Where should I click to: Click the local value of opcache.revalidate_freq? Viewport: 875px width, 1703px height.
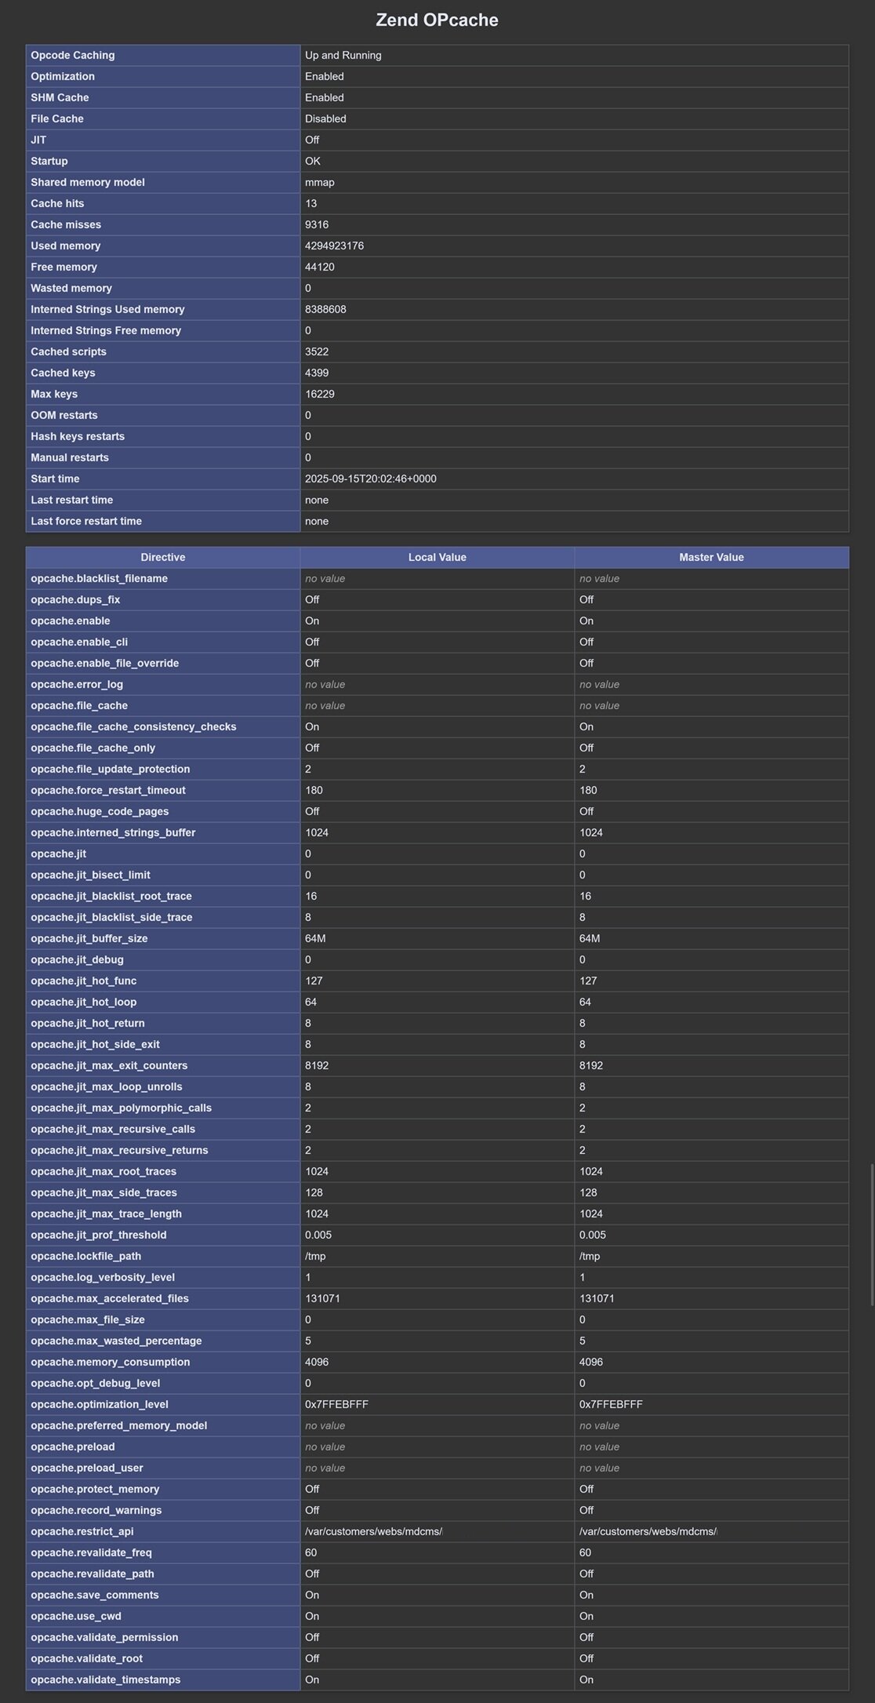coord(310,1553)
